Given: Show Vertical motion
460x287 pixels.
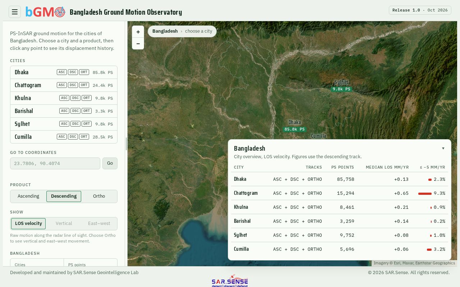Looking at the screenshot, I should tap(64, 224).
